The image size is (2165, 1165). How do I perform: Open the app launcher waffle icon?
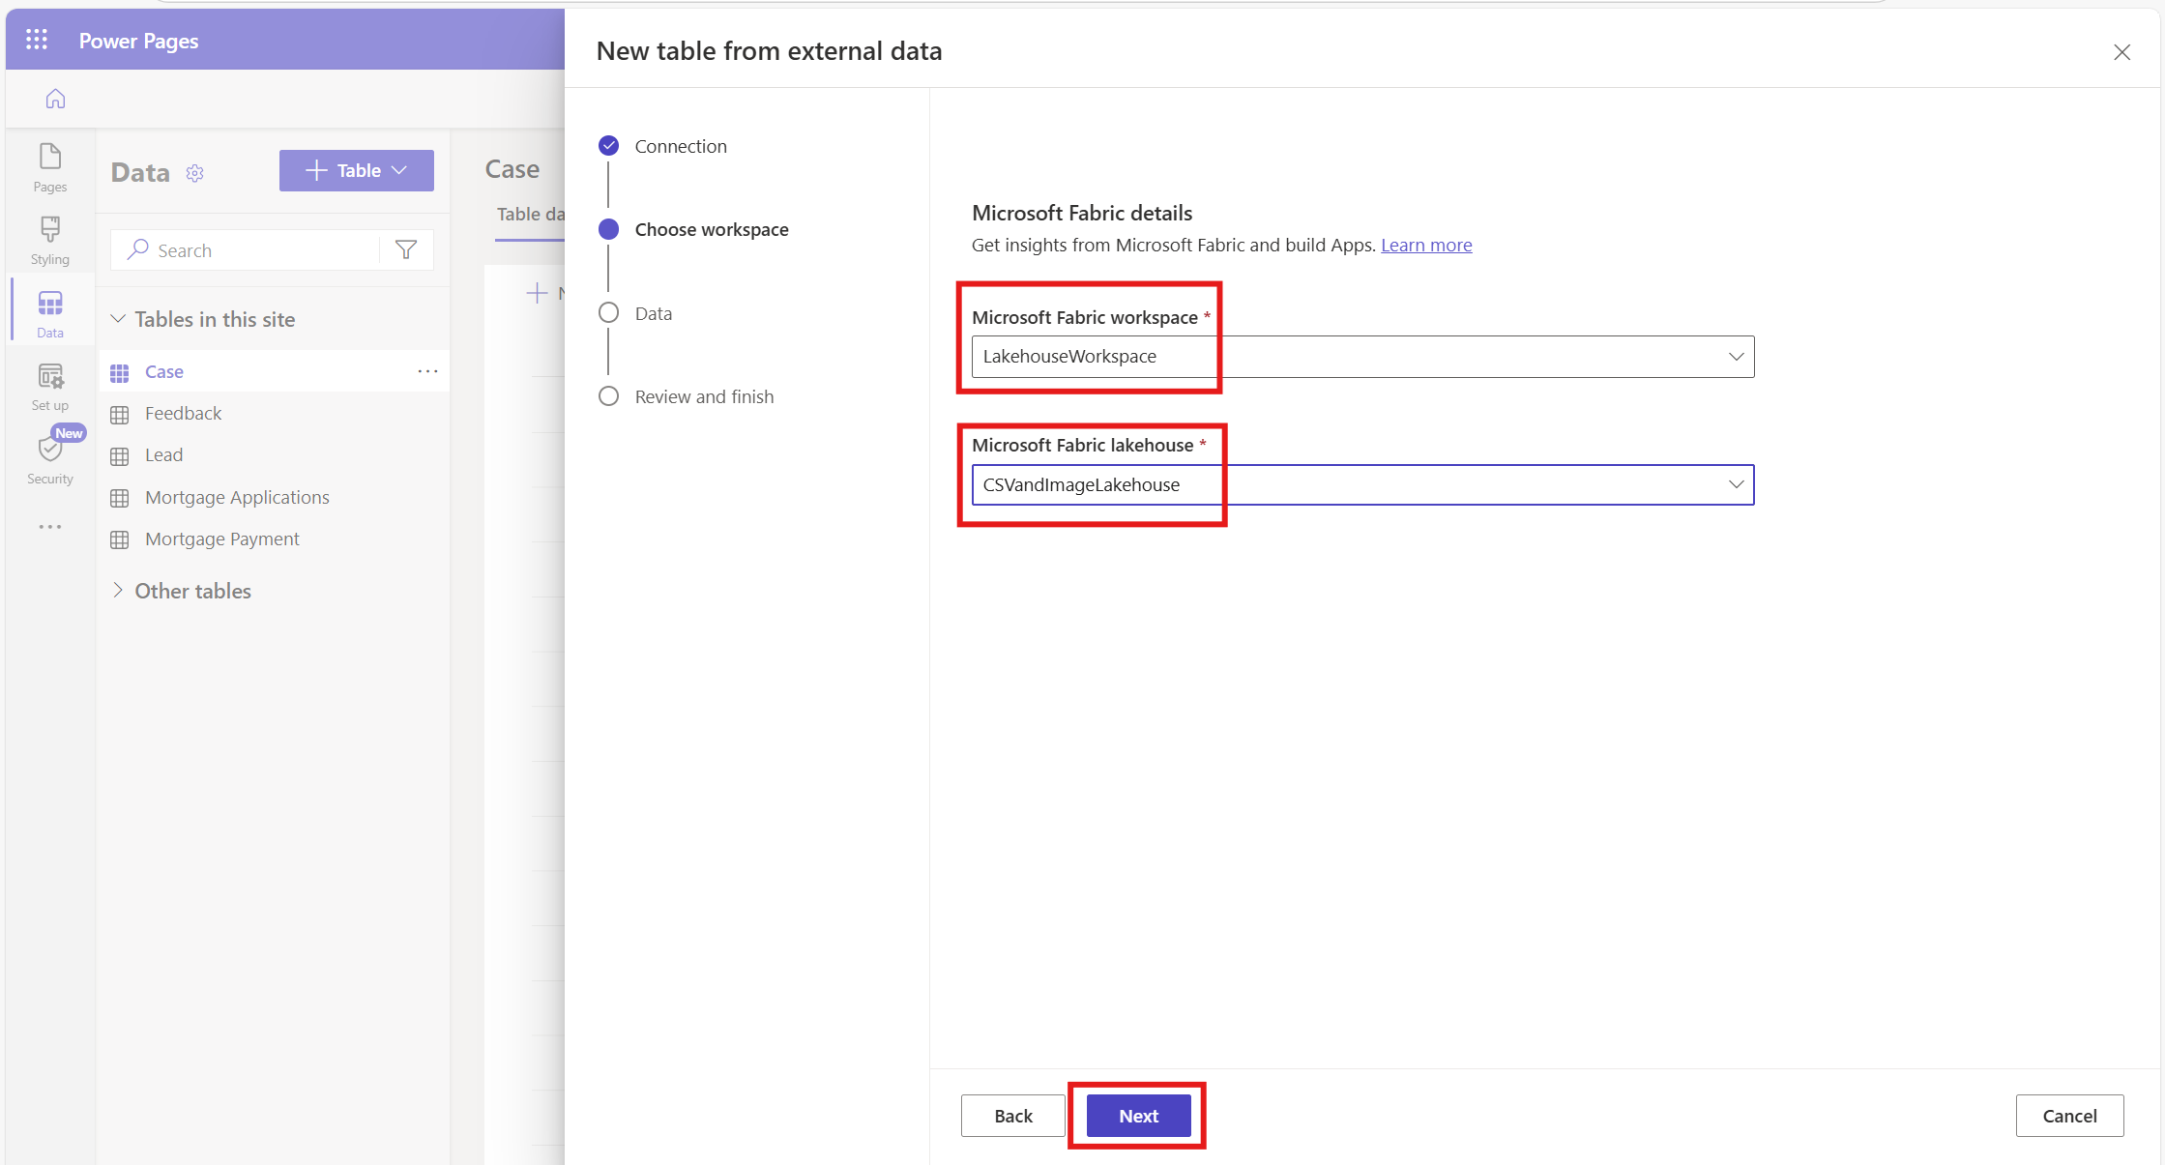(x=37, y=40)
